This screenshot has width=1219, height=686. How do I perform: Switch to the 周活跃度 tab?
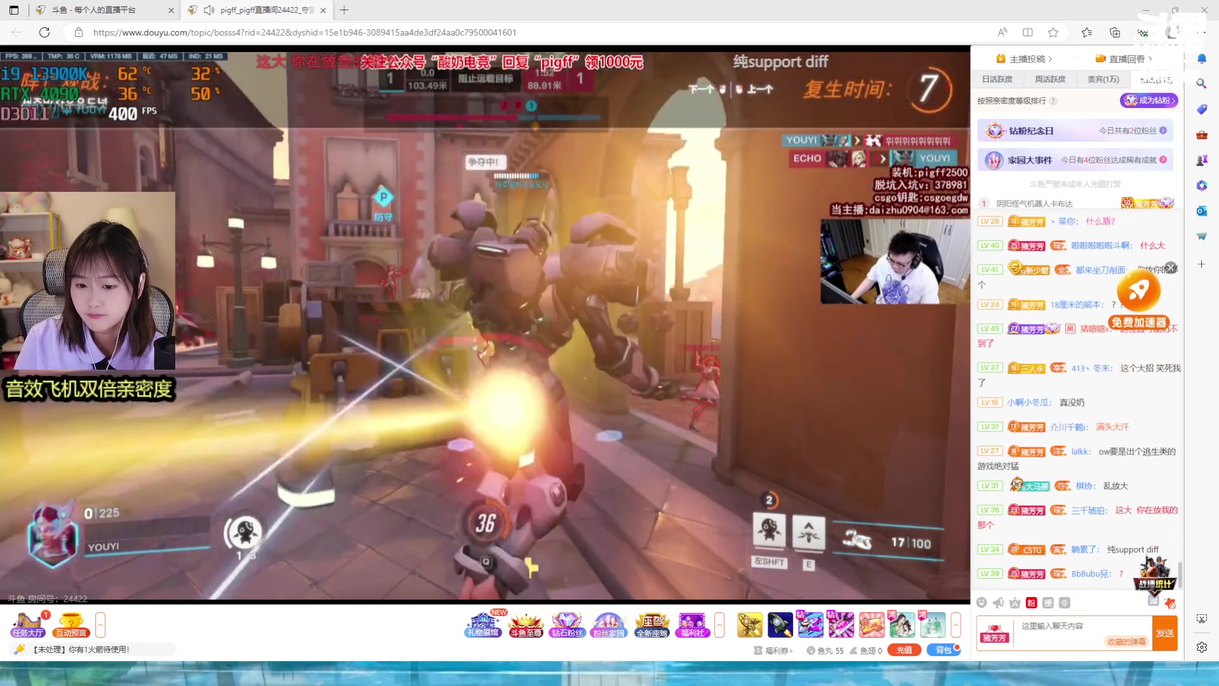[x=1050, y=79]
